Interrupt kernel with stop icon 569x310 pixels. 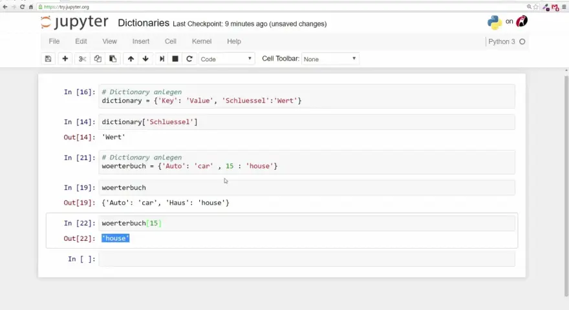point(175,59)
